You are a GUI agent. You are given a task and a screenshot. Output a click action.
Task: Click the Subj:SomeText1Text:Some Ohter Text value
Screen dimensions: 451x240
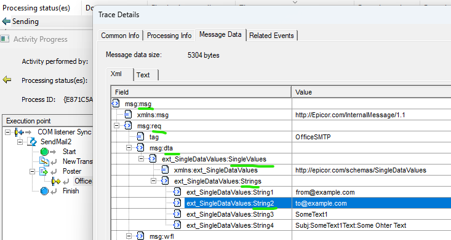[x=351, y=225]
